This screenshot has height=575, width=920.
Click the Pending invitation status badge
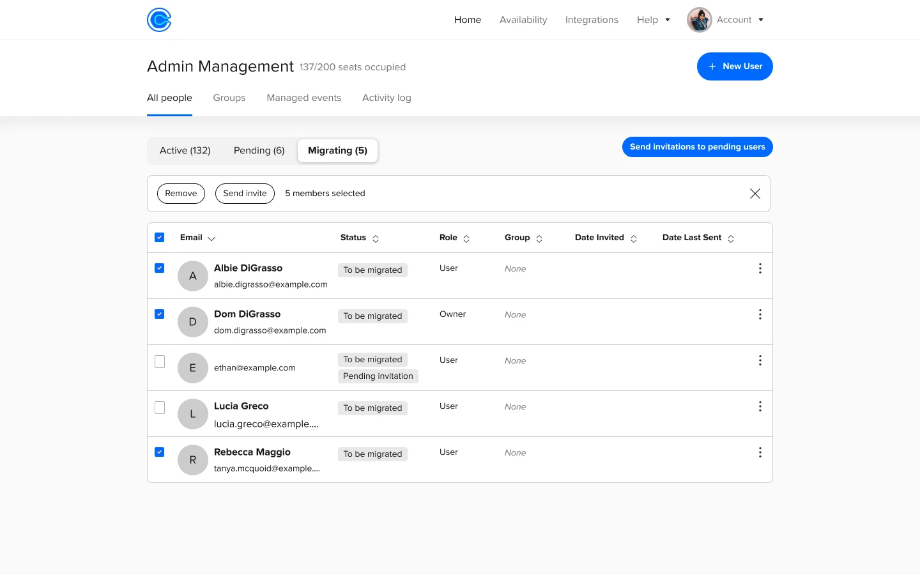point(378,376)
